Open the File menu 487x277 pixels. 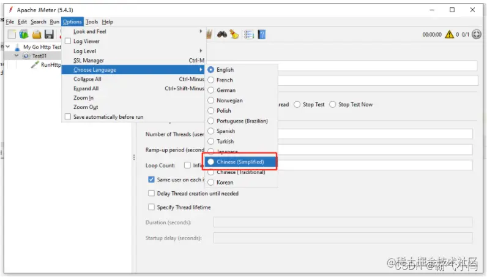10,22
